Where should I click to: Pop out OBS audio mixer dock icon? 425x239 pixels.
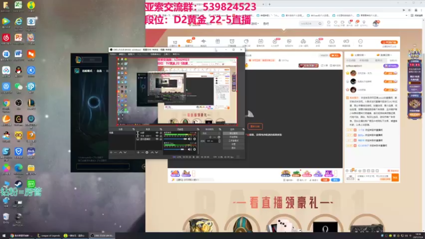coord(198,129)
